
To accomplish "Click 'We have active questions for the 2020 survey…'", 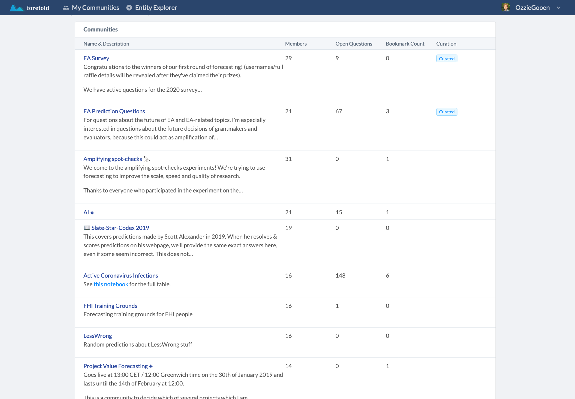I will coord(142,90).
